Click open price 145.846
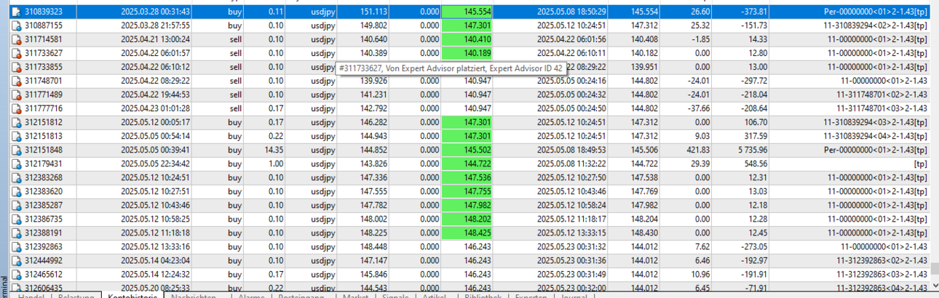This screenshot has height=298, width=939. (373, 275)
